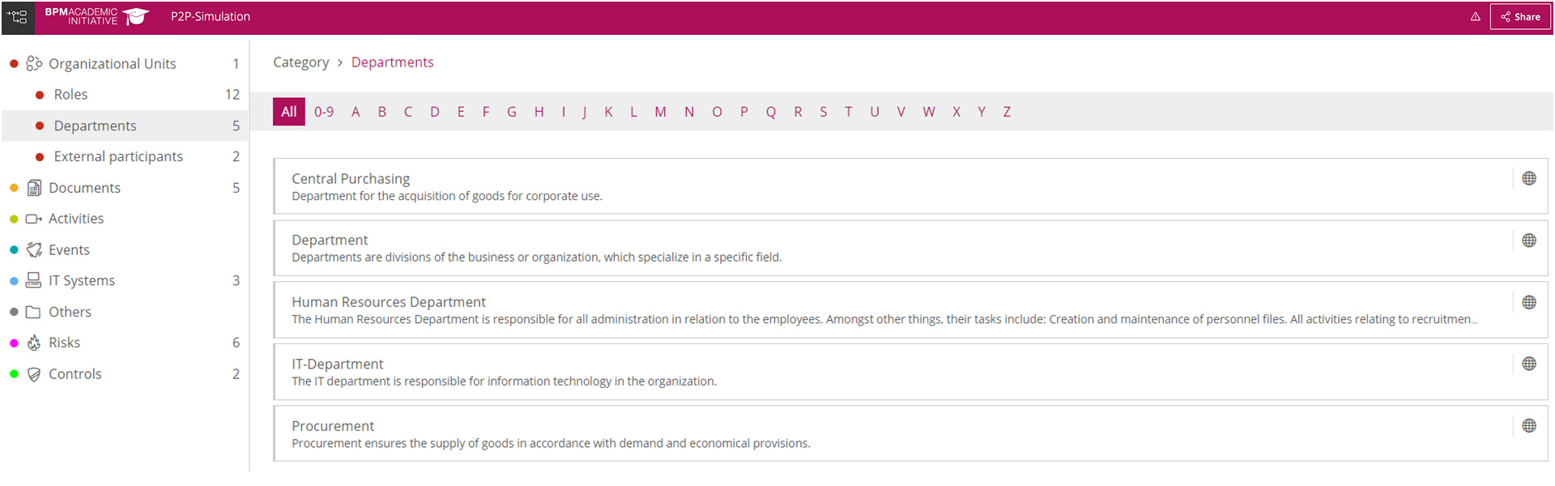Click the process hierarchy icon in top-left corner
Viewport: 1555px width, 486px height.
18,16
